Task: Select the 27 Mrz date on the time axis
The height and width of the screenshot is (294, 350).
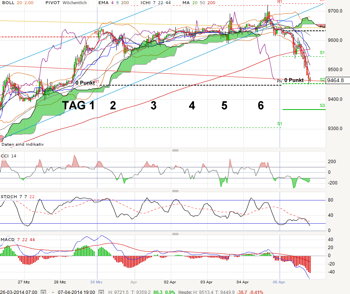Action: tap(24, 282)
